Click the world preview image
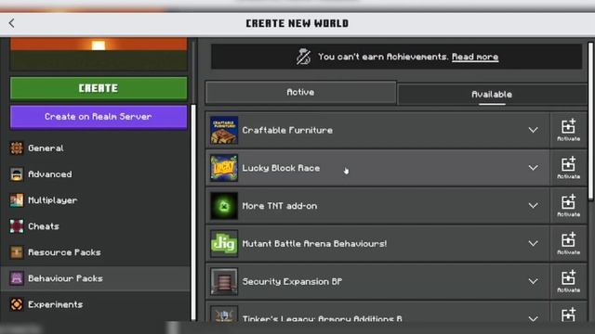595x334 pixels. point(99,54)
